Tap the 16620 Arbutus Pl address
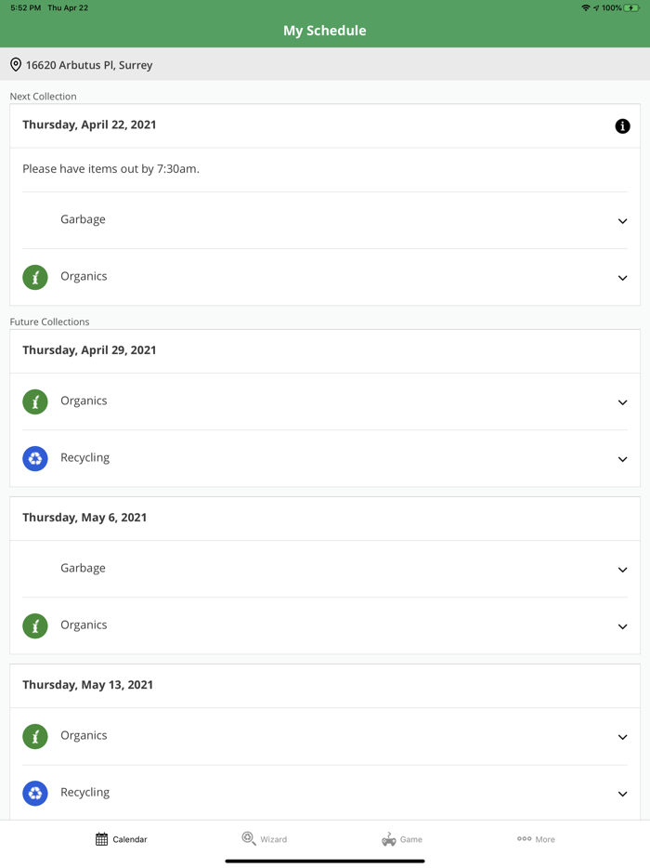Screen dimensions: 650x868 tap(89, 65)
